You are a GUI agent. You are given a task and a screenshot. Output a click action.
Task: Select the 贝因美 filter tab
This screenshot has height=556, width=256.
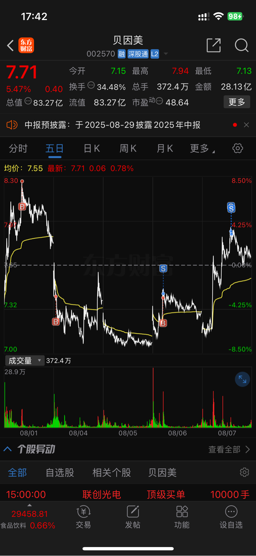coord(162,472)
